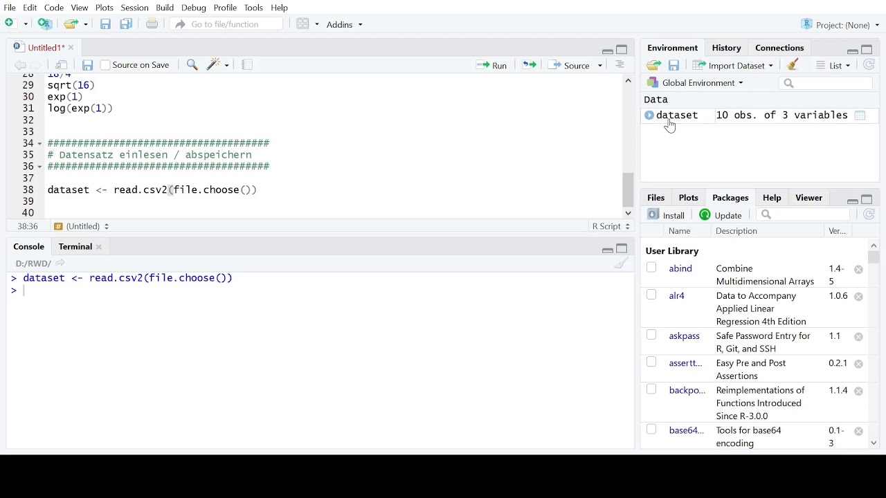886x498 pixels.
Task: Refresh the Environment pane
Action: 869,65
